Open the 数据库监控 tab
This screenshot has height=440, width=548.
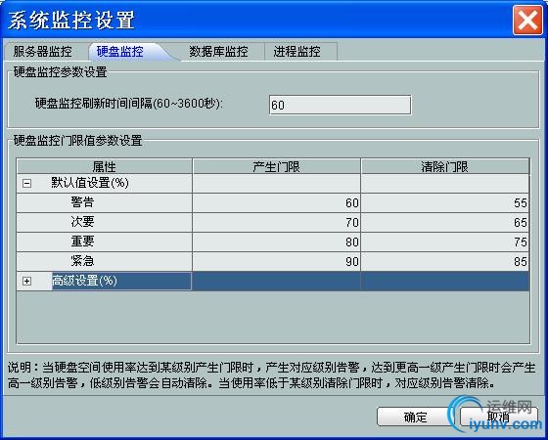(x=219, y=52)
